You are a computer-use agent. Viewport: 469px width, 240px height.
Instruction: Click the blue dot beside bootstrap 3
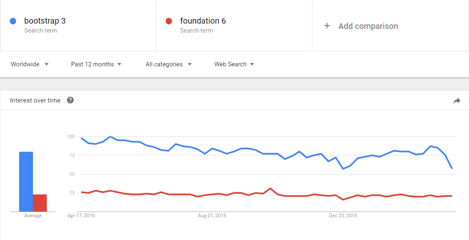(13, 21)
